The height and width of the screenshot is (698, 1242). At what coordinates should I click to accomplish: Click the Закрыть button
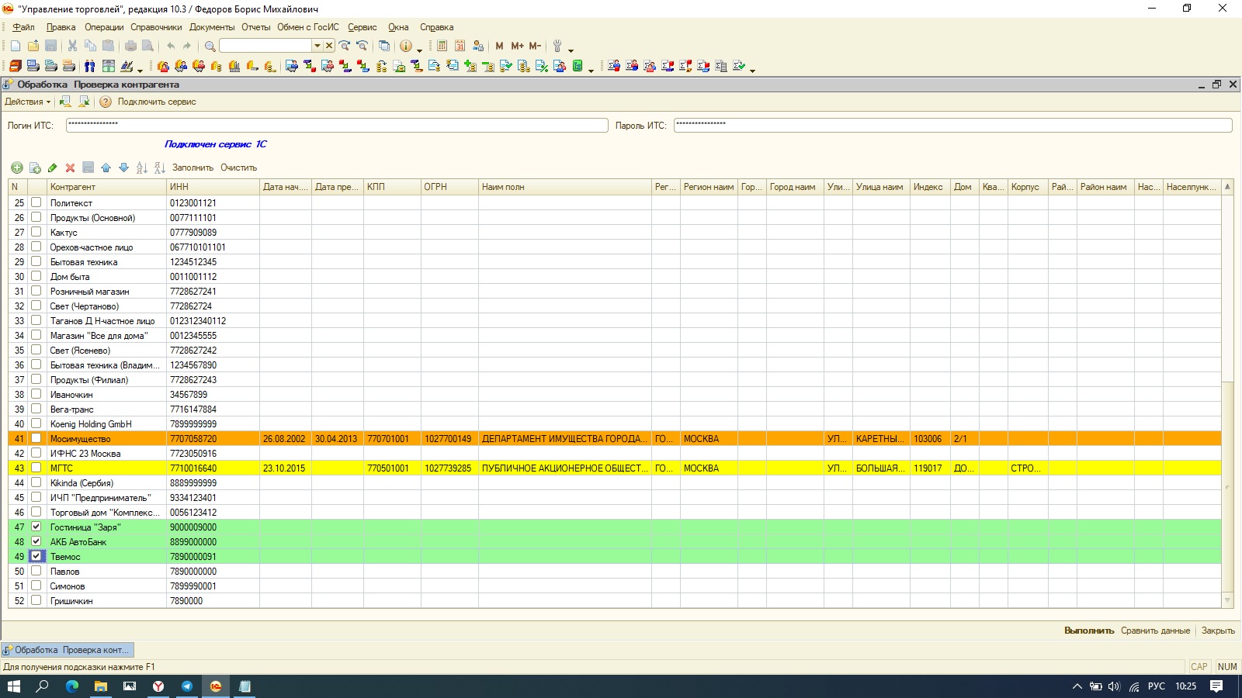(1218, 631)
